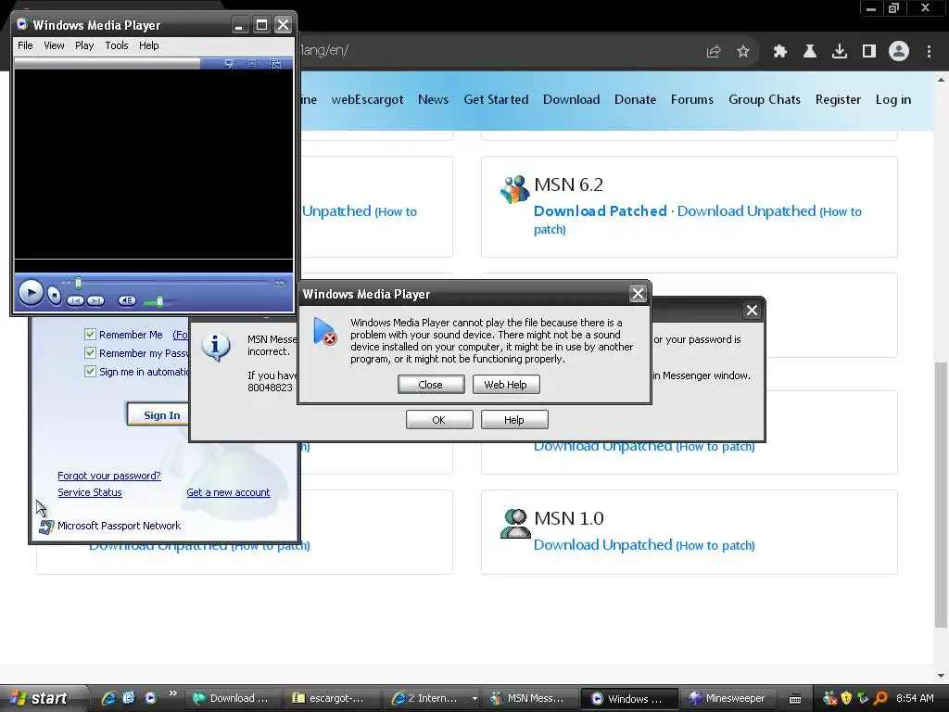Toggle Sign me in automatically checkbox

coord(90,372)
